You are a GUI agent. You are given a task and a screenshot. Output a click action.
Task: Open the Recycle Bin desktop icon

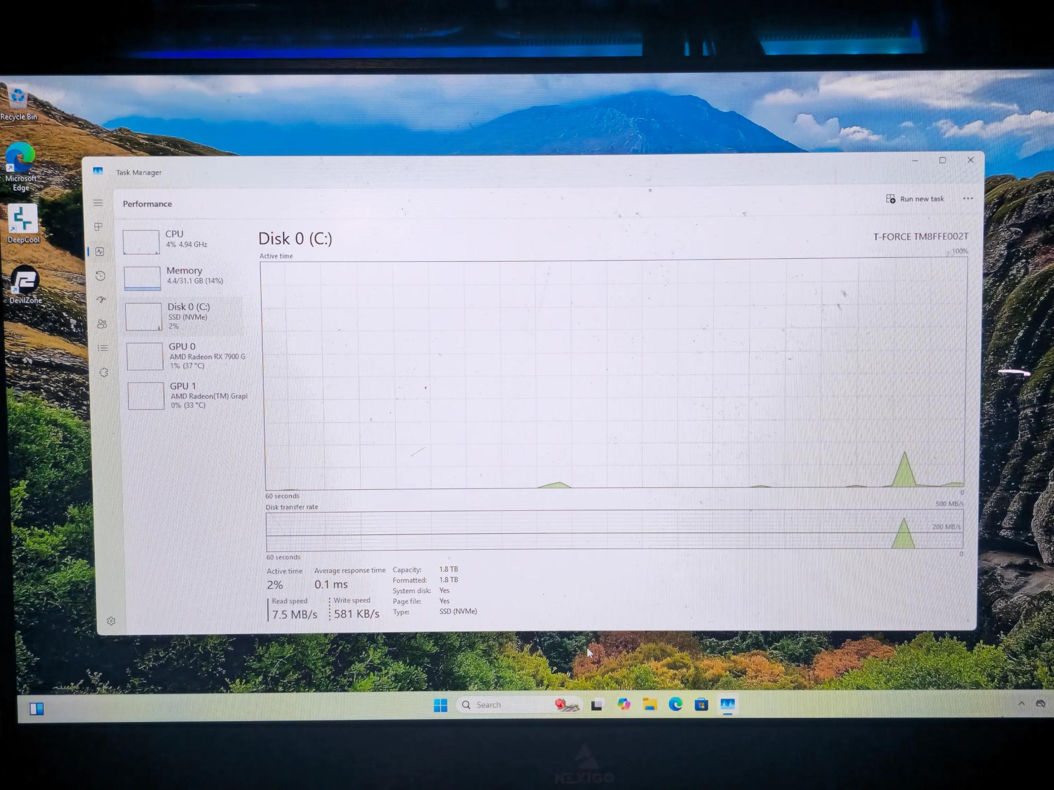coord(19,103)
